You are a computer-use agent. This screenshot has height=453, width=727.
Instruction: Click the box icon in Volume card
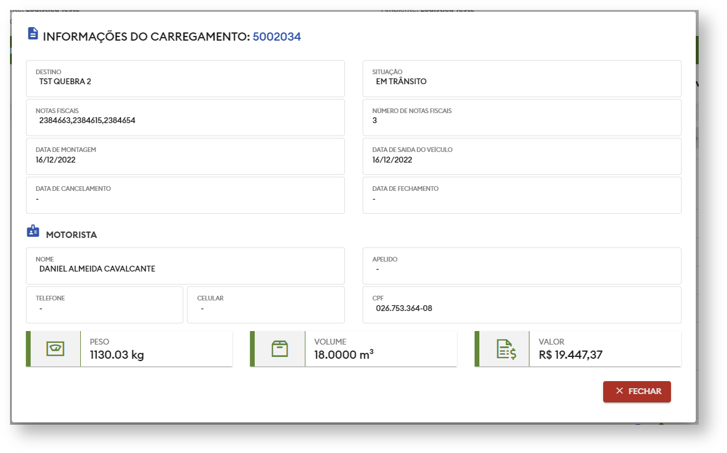(279, 349)
